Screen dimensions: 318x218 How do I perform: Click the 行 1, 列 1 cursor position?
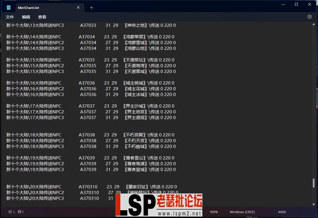point(16,212)
